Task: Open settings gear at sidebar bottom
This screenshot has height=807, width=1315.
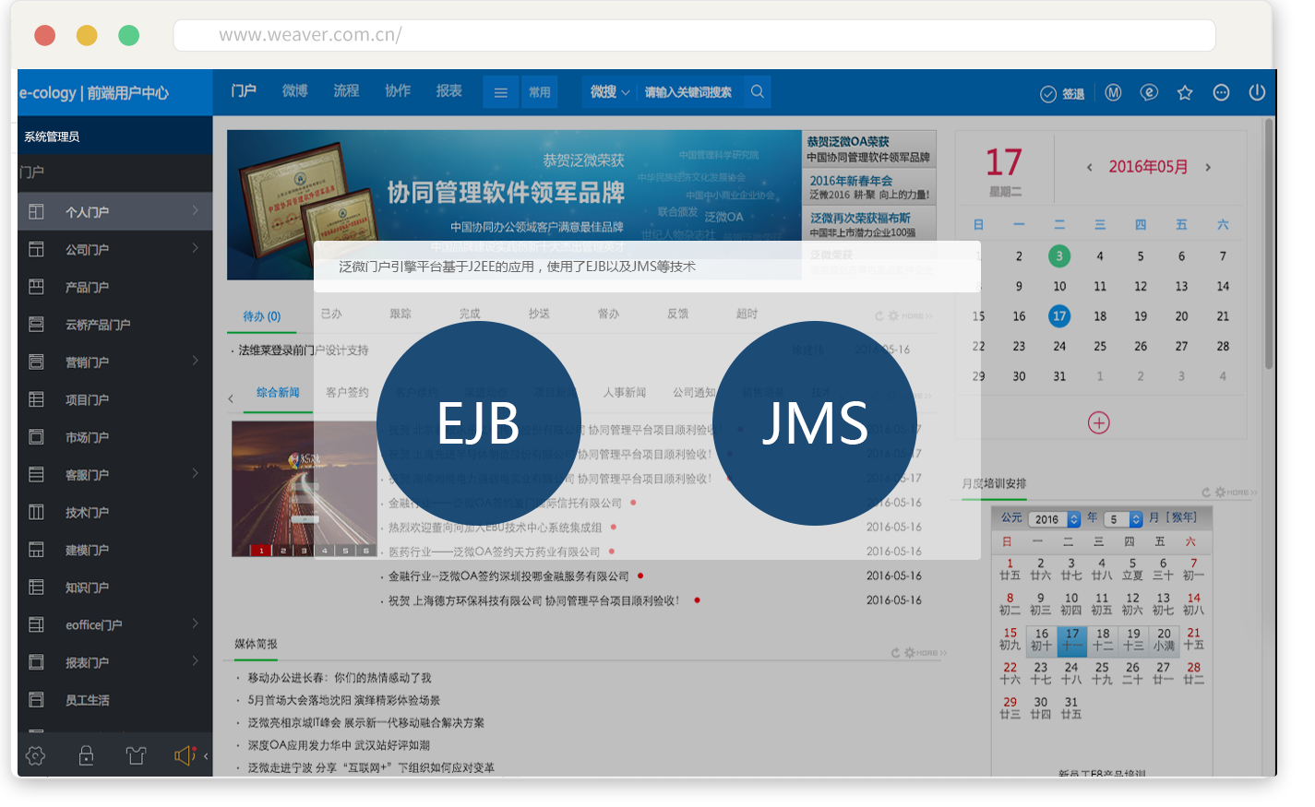Action: point(36,756)
